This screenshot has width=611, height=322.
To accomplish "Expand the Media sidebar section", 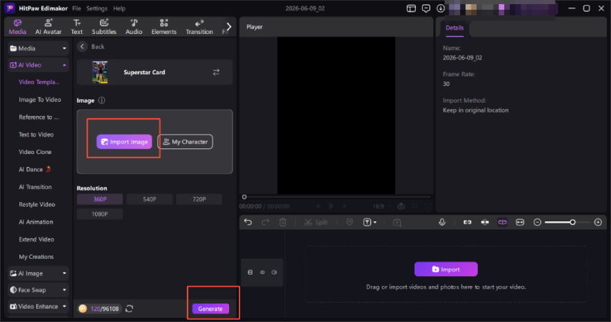I will [38, 49].
